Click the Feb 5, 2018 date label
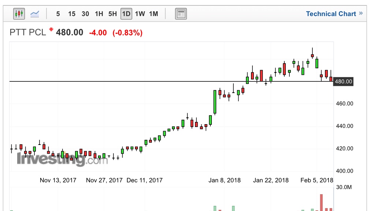Screen dimensions: 371x211 (317, 180)
